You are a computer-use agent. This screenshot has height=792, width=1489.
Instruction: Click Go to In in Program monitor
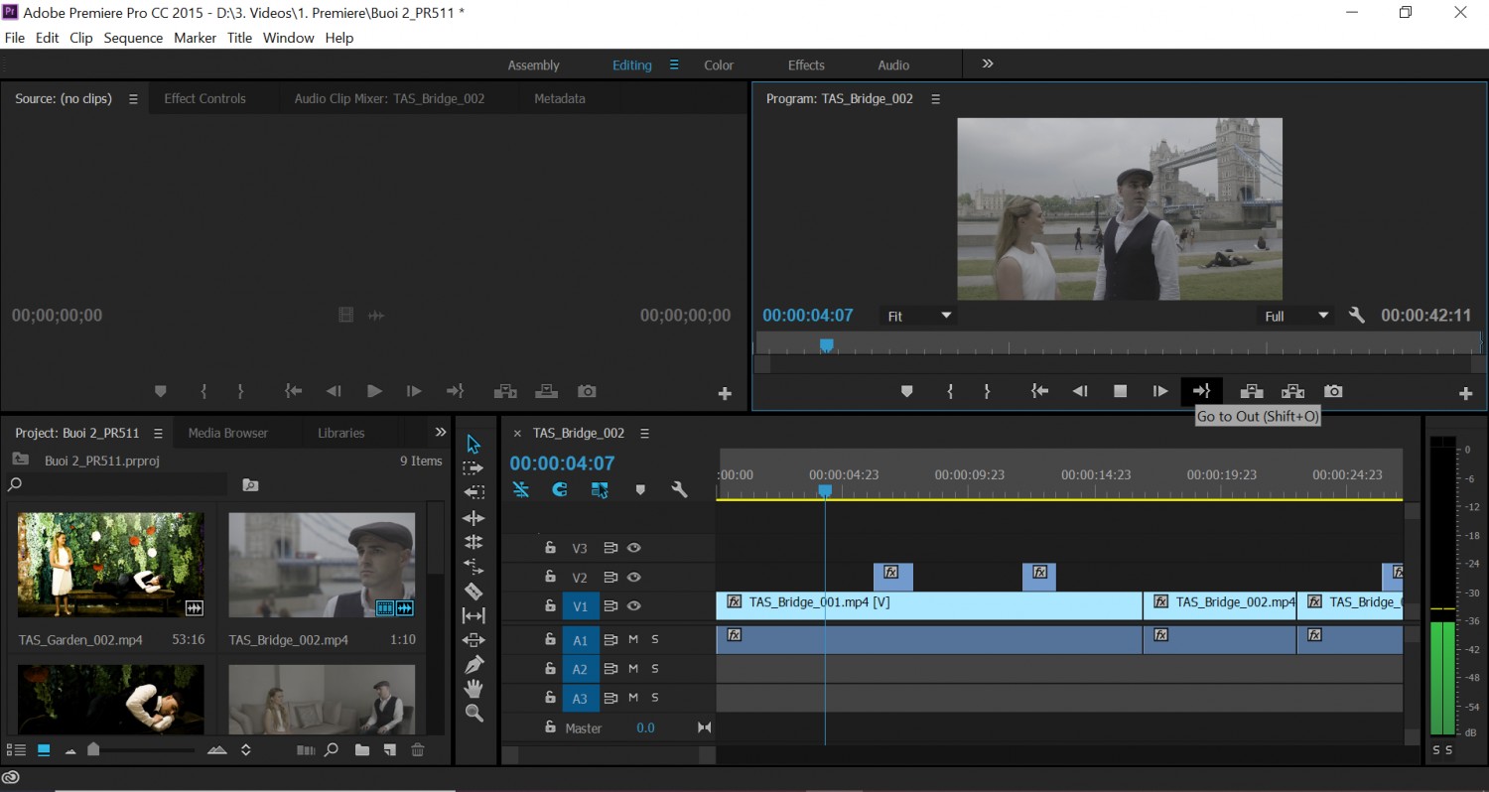[x=1039, y=392]
